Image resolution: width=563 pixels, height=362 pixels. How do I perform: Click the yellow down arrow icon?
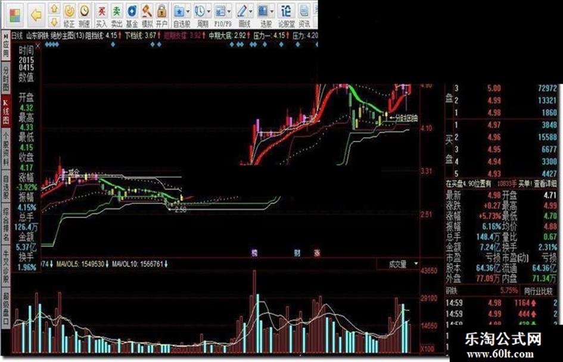[54, 22]
